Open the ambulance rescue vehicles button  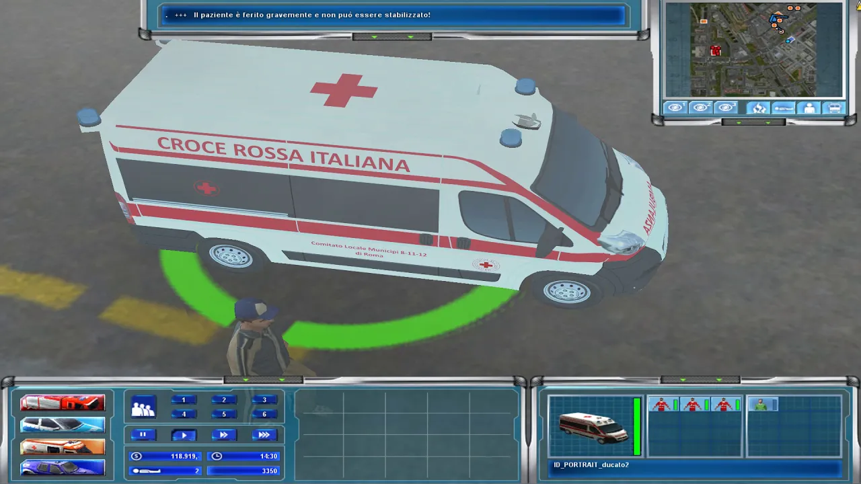pyautogui.click(x=63, y=446)
